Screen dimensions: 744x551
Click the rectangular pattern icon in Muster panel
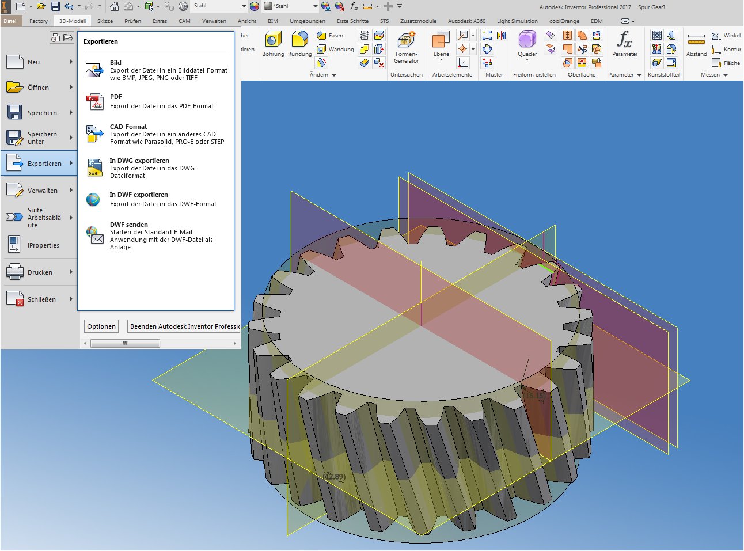(487, 35)
